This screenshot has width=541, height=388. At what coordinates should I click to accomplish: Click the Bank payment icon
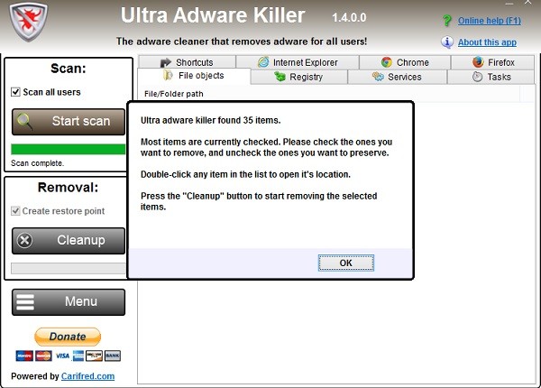(x=113, y=356)
